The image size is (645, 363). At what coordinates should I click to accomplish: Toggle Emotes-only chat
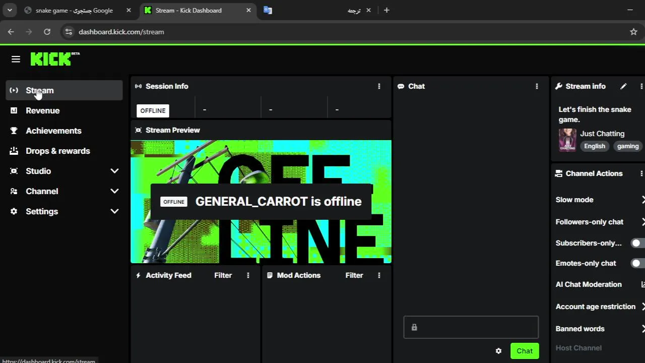click(638, 263)
